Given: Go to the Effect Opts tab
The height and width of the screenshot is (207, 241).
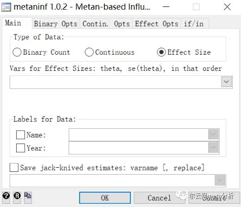Looking at the screenshot, I should click(156, 24).
